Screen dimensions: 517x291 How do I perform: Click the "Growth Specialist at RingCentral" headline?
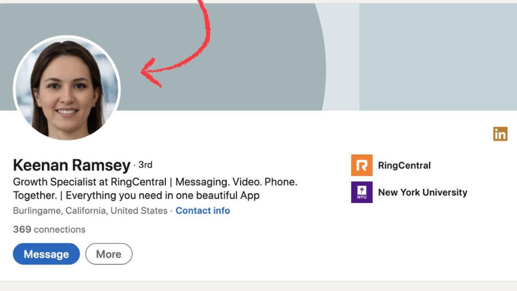pyautogui.click(x=90, y=181)
